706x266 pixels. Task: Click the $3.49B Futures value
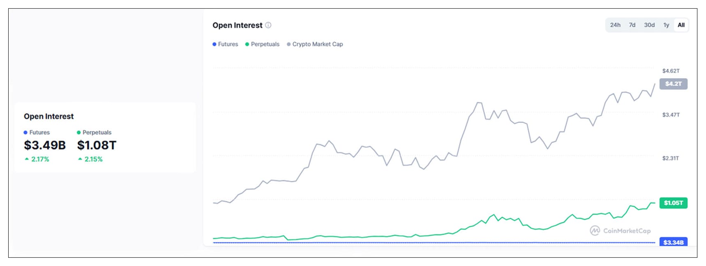point(45,145)
